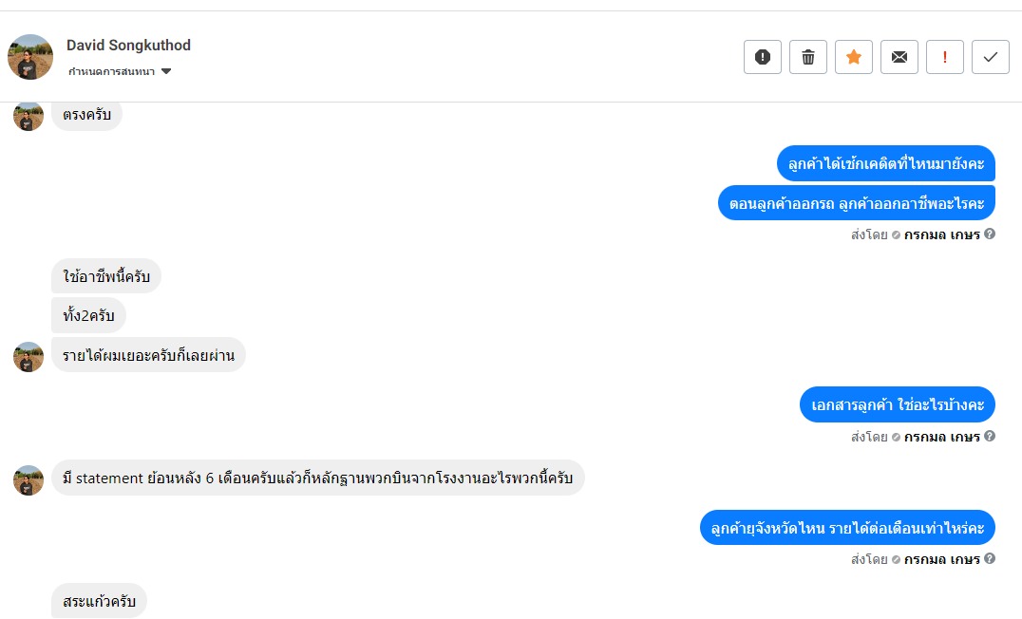Open the กำหนดการสนทนา dropdown arrow
The image size is (1022, 619).
166,71
